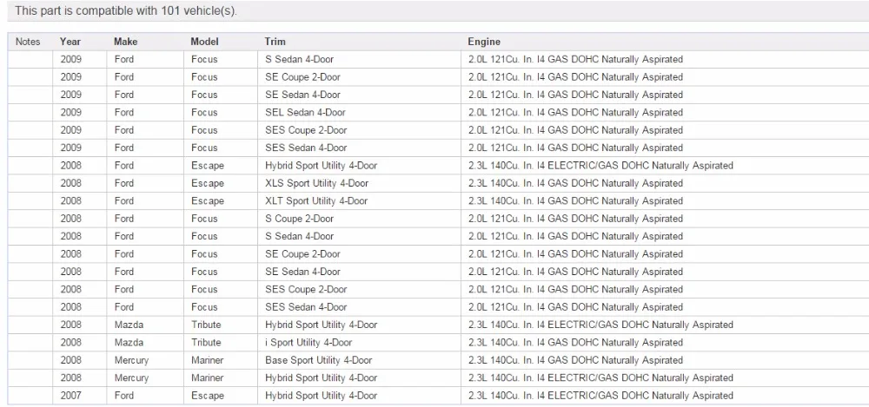
Task: Click the Year column header
Action: point(70,42)
